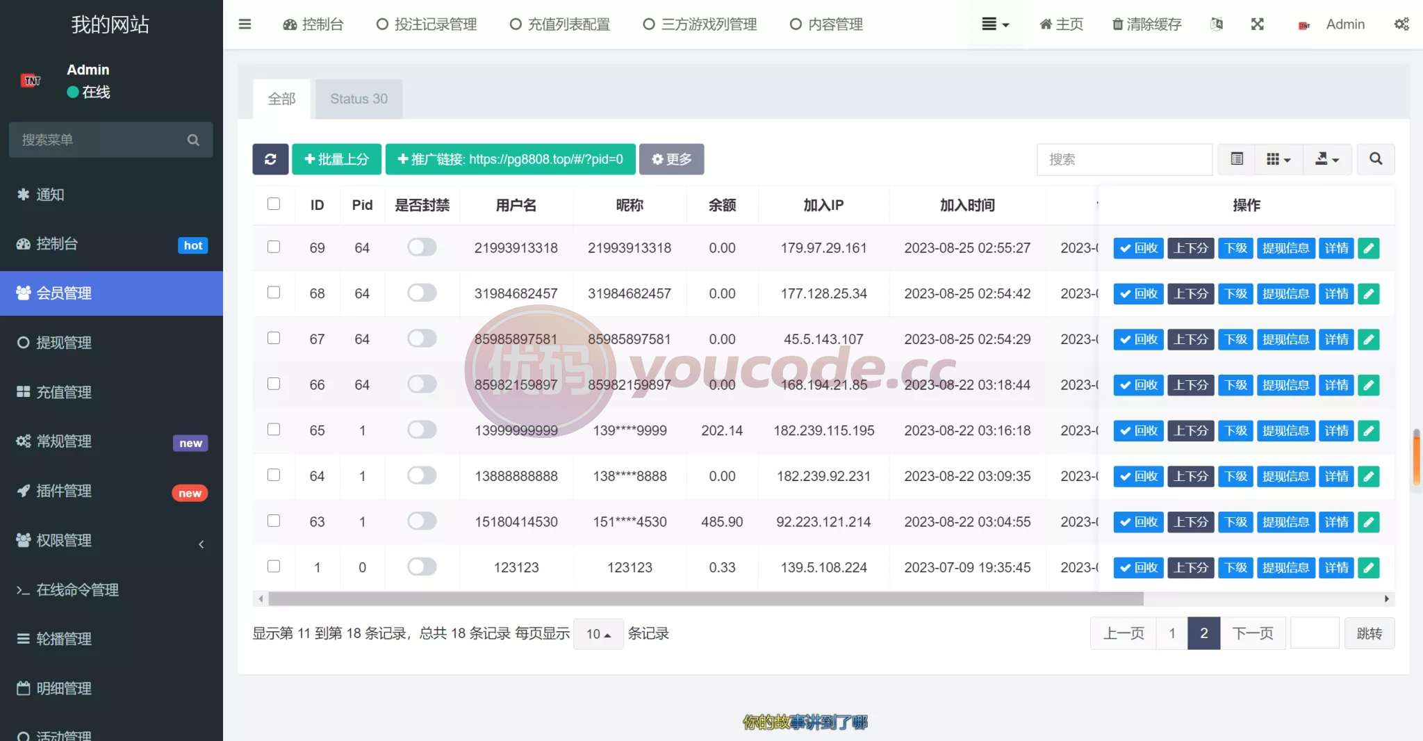1423x741 pixels.
Task: Click the green edit pencil for user 123123
Action: (1369, 568)
